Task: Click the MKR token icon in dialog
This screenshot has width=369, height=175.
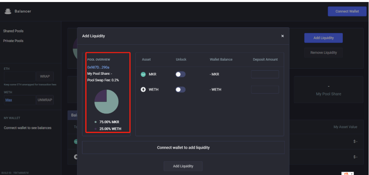Action: 143,74
